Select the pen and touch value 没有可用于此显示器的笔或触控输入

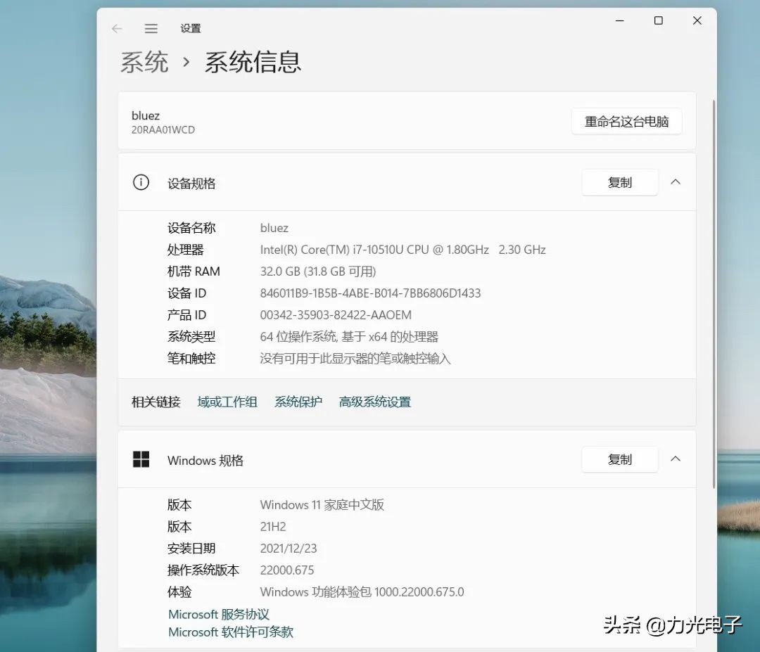pos(355,359)
